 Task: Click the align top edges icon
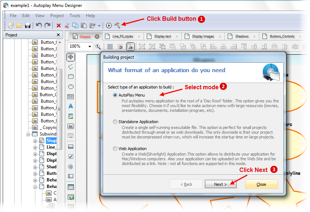[x=244, y=47]
